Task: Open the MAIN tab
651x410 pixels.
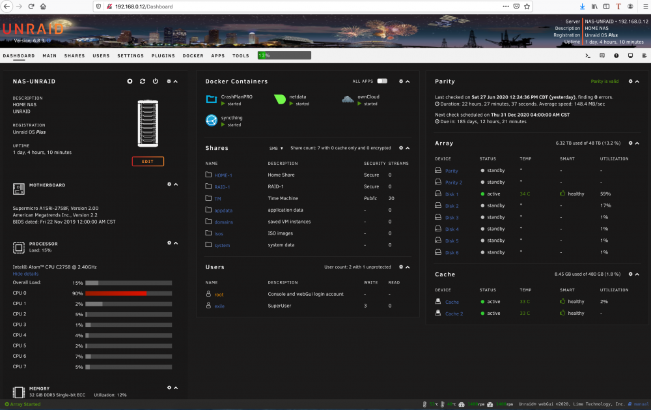Action: tap(49, 55)
